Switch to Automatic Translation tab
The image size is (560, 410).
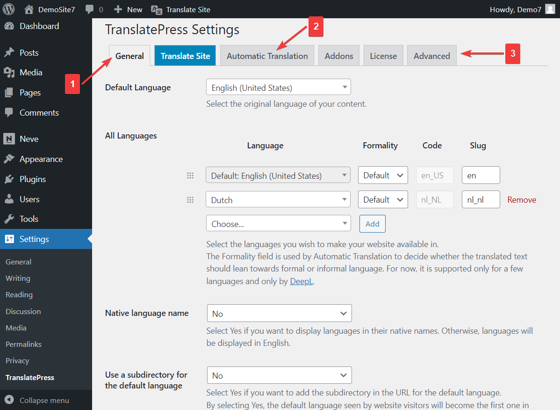(x=267, y=56)
